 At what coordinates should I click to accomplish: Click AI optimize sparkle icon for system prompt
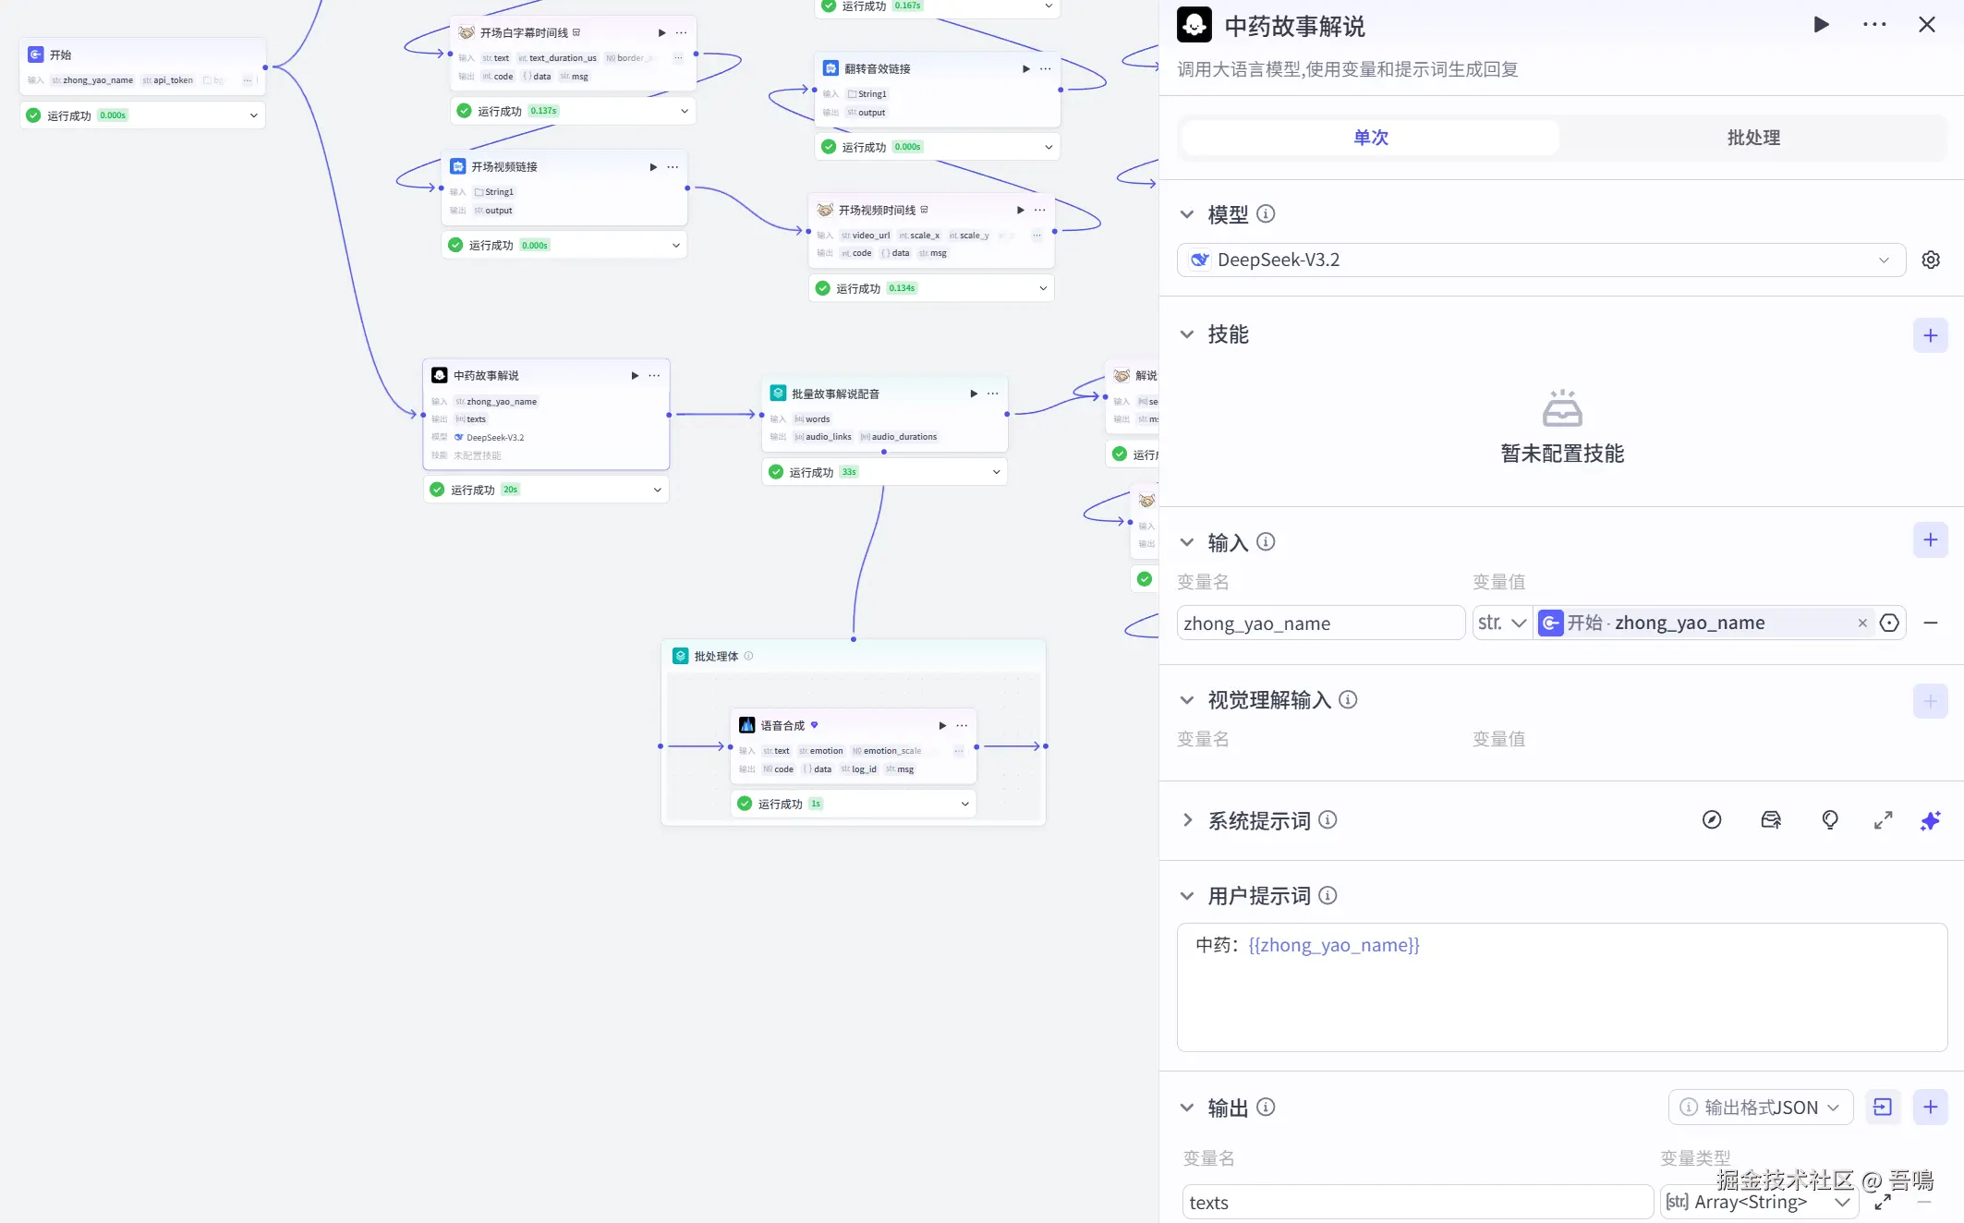1930,820
